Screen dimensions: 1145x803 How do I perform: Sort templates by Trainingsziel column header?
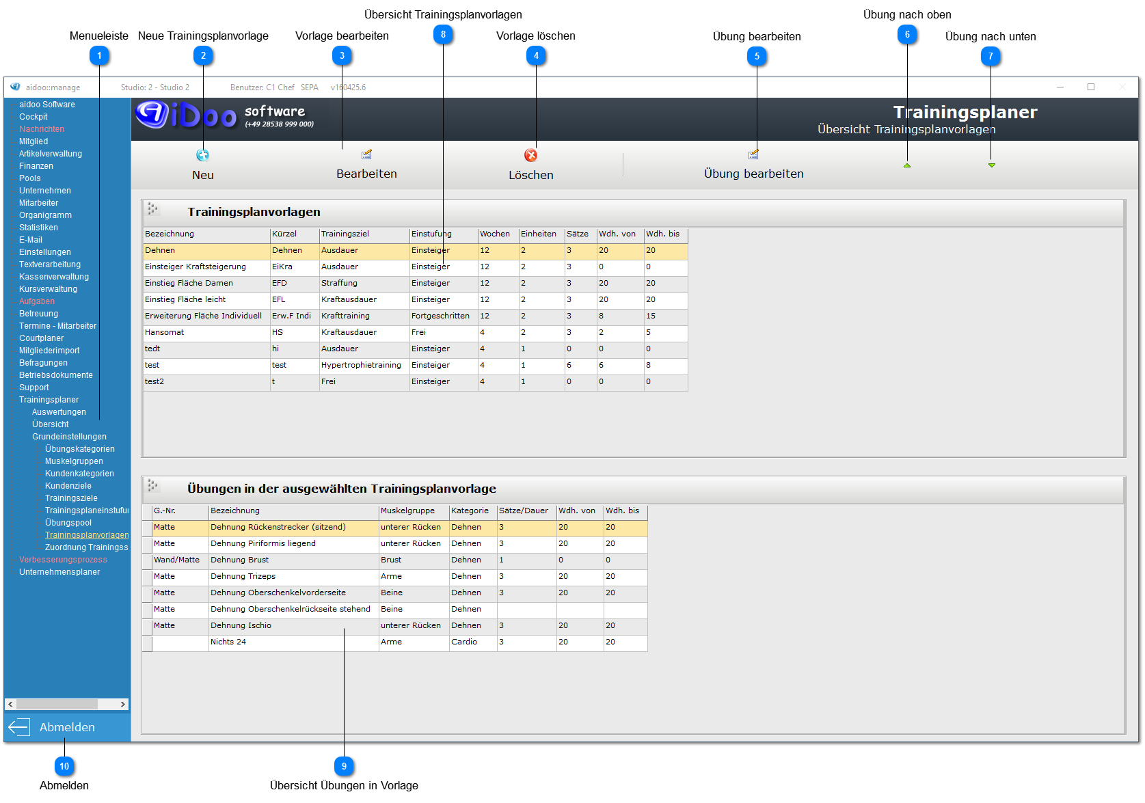(364, 234)
